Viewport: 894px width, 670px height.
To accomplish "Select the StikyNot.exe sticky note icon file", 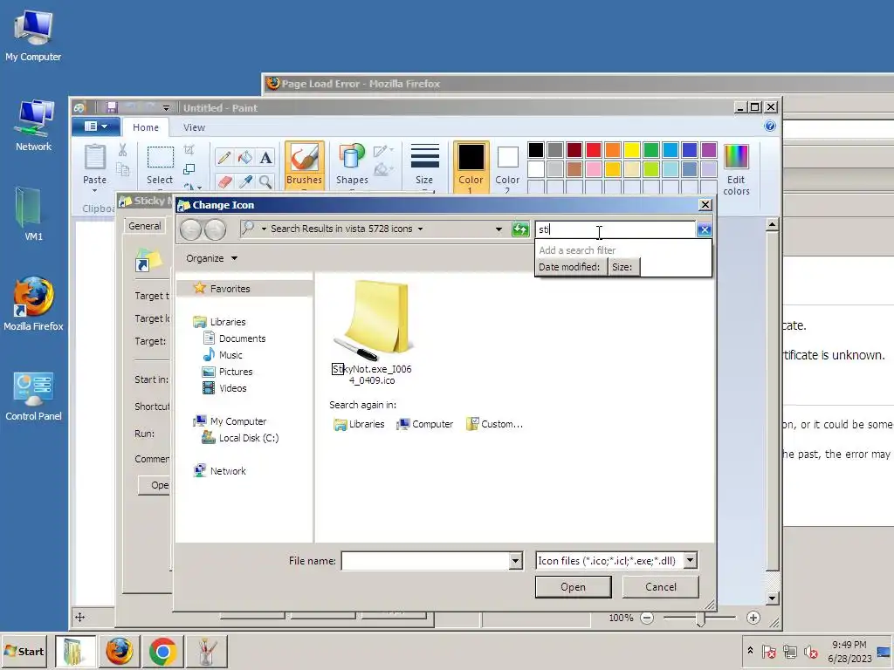I will point(372,332).
